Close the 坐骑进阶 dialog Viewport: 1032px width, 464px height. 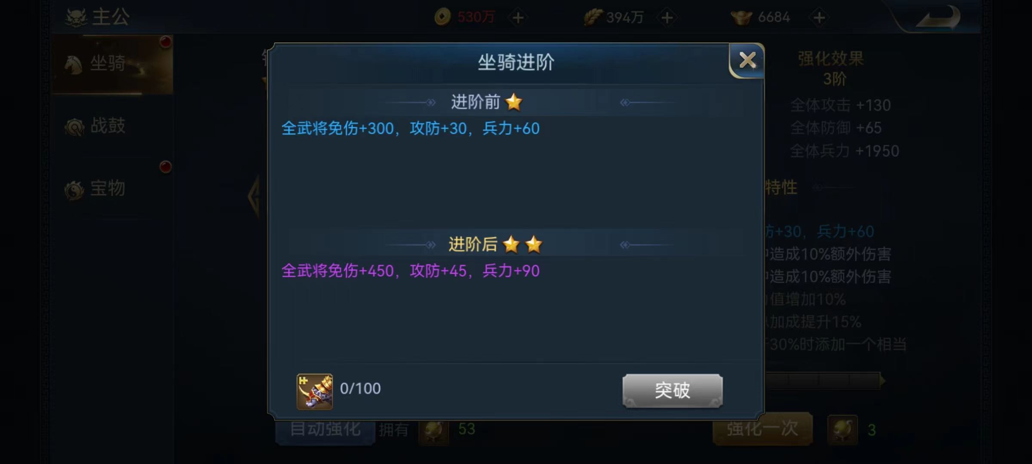pos(747,60)
